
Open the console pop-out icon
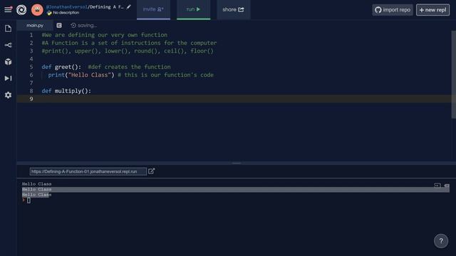coord(437,186)
